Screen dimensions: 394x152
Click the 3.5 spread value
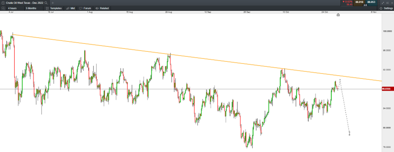(x=365, y=5)
